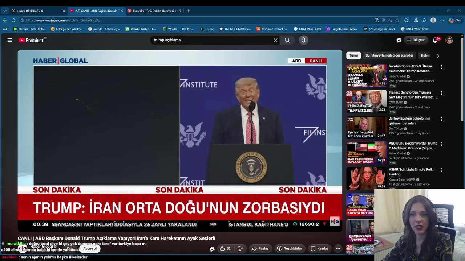This screenshot has height=261, width=465.
Task: Open Edge settings and more menu
Action: point(442,20)
